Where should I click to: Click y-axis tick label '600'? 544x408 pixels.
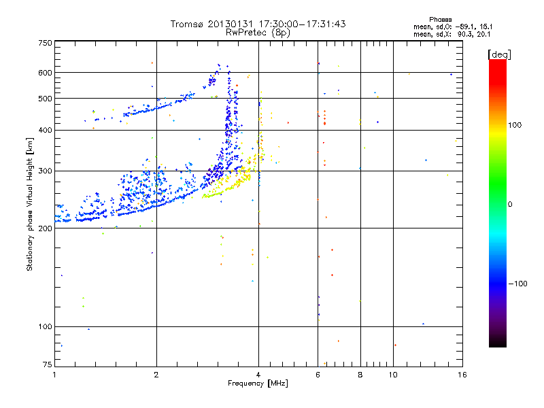point(45,73)
